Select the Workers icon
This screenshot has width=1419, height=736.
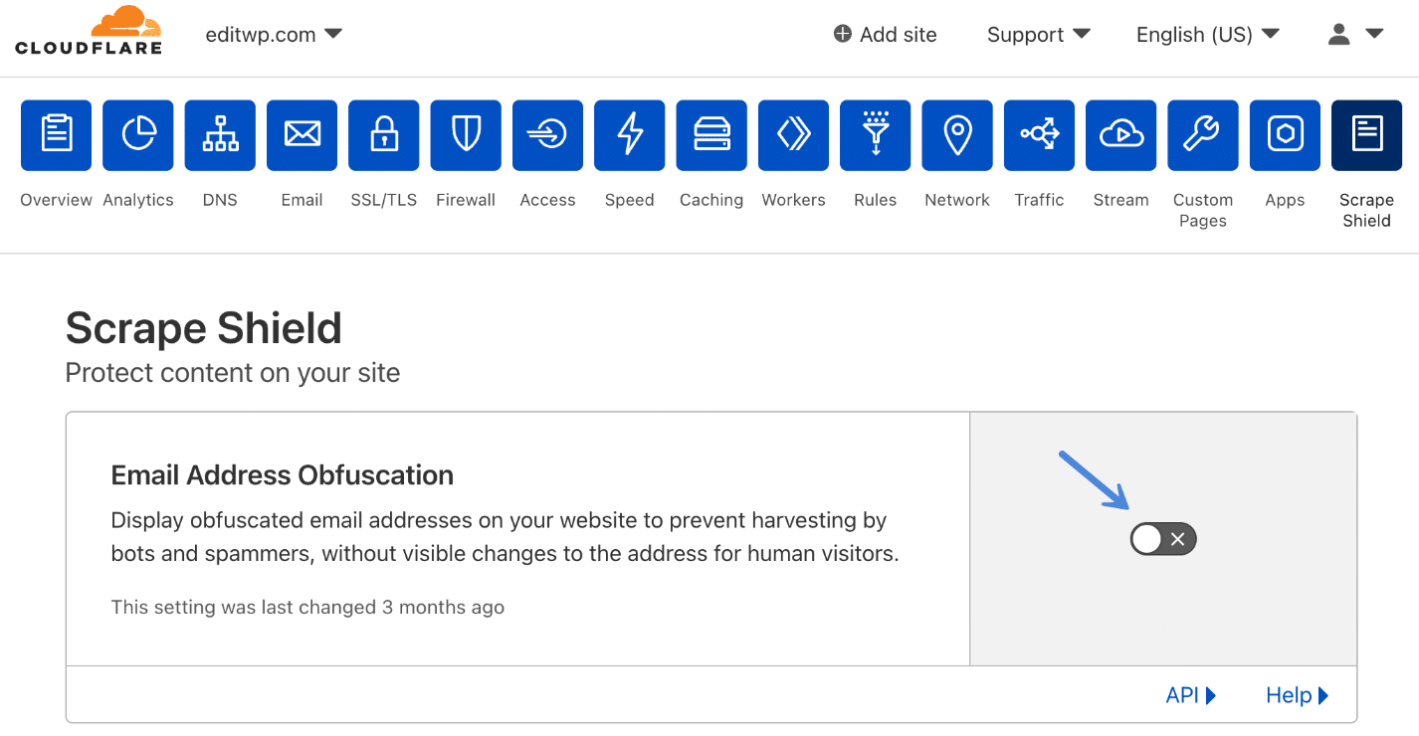coord(793,134)
